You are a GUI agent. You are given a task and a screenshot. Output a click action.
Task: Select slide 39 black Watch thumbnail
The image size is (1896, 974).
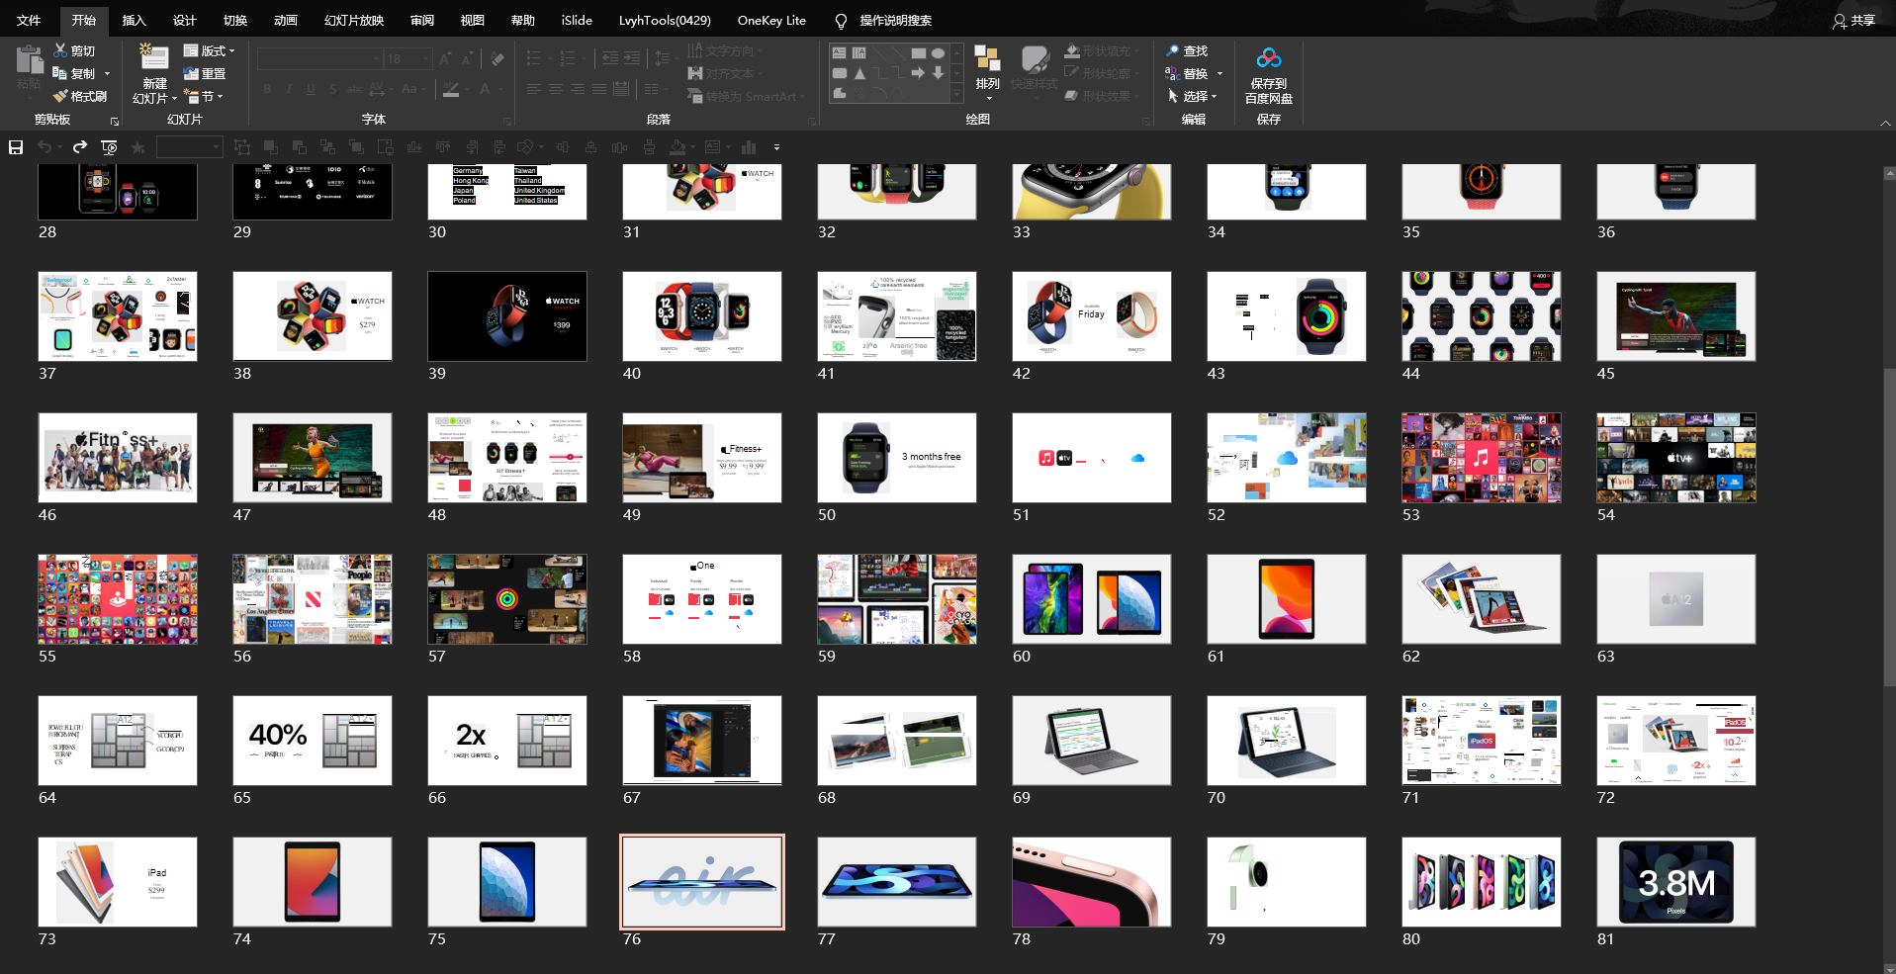[506, 316]
